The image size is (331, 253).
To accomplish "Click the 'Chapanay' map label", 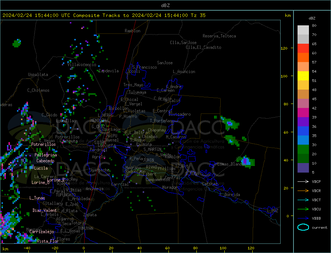I will [157, 130].
